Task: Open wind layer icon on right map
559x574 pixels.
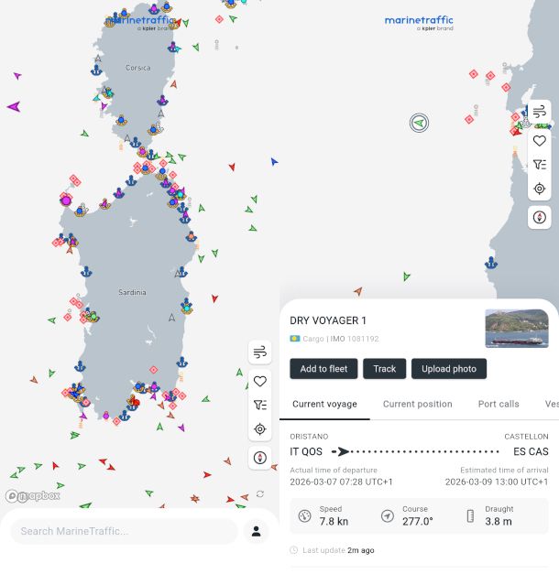Action: click(x=539, y=112)
